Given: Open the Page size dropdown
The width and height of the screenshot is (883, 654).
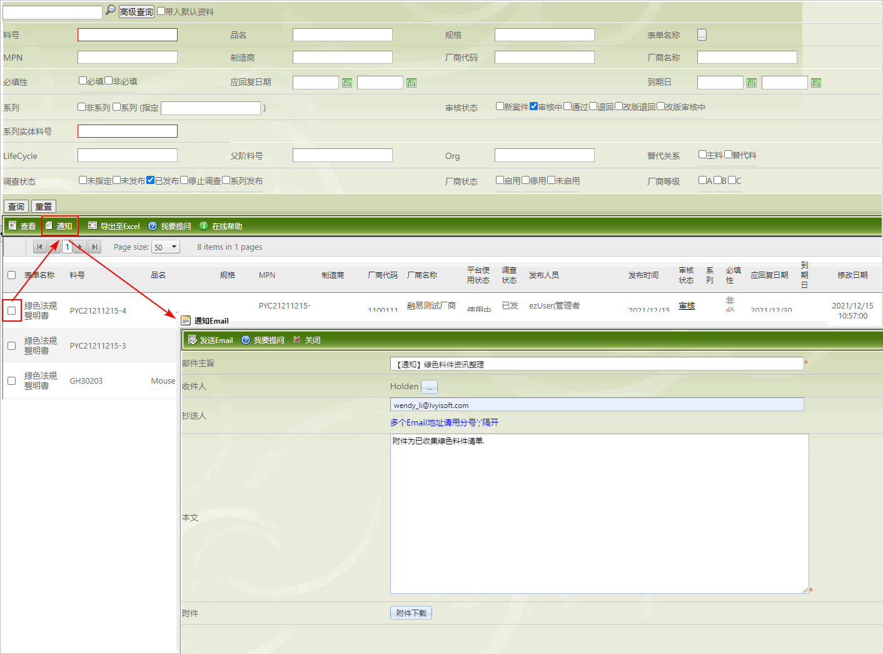Looking at the screenshot, I should coord(166,247).
